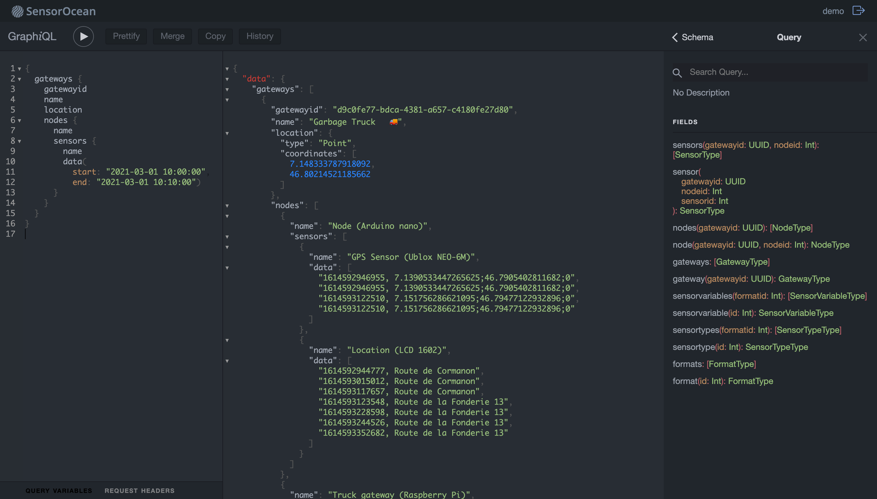Log out using the exit icon
Image resolution: width=877 pixels, height=499 pixels.
point(858,11)
